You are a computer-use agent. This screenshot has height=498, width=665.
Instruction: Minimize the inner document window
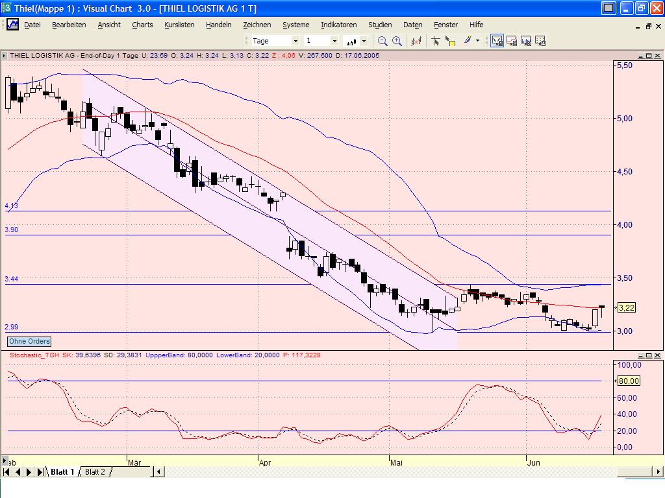coord(638,27)
